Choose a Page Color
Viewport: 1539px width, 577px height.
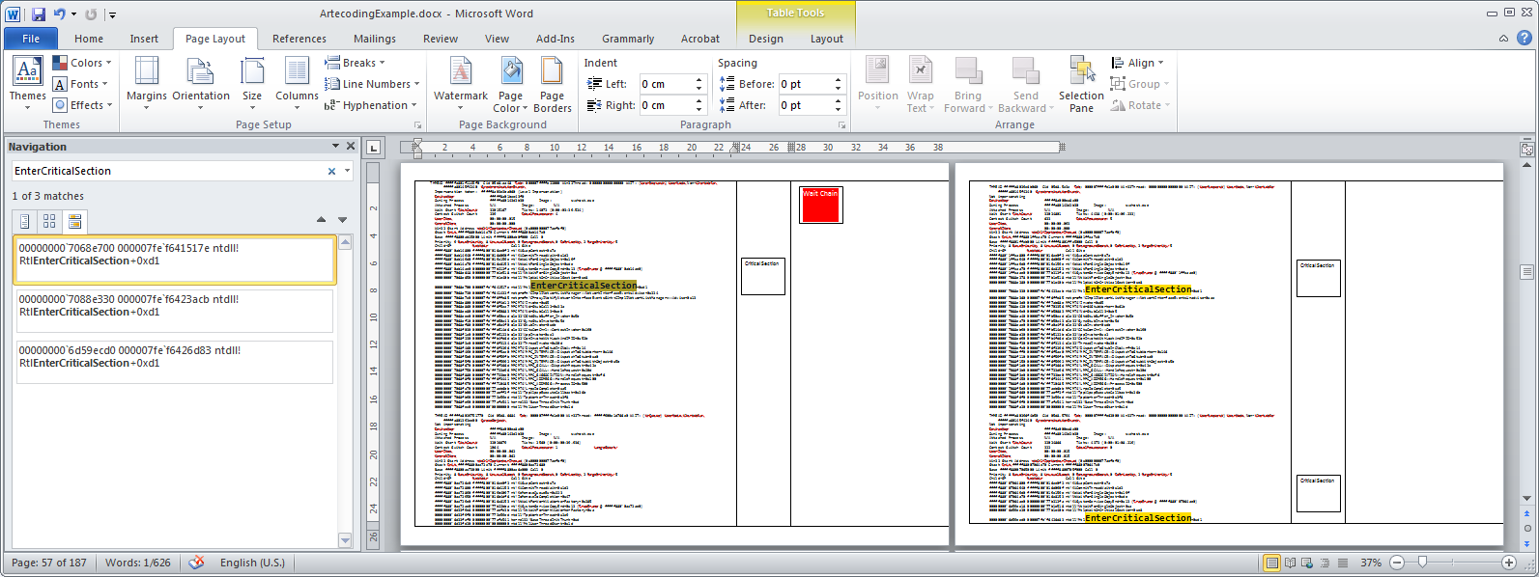[x=511, y=82]
